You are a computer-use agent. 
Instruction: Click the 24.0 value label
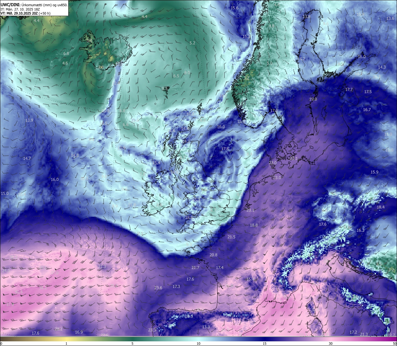[x=6, y=271]
